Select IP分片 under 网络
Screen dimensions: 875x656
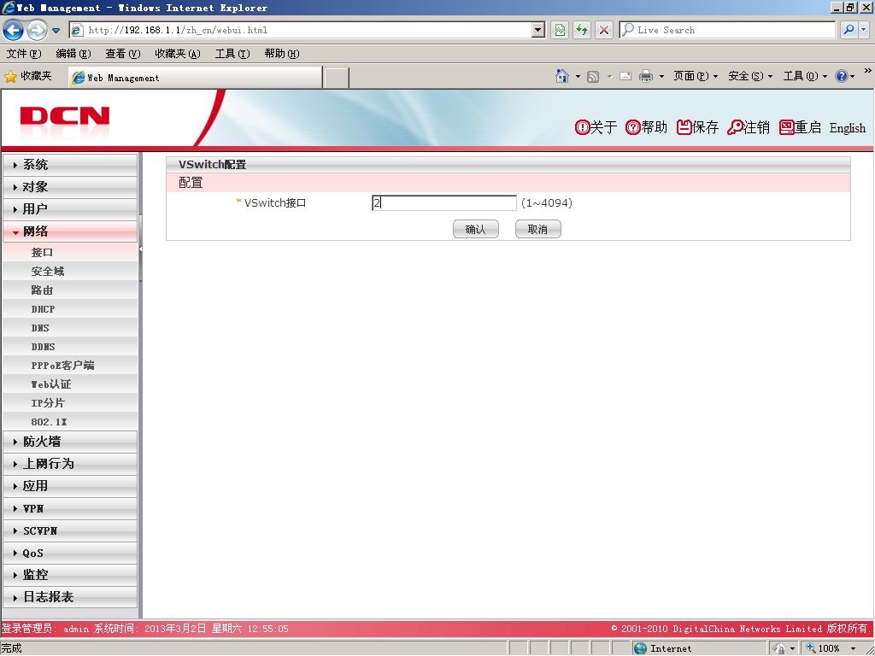(x=70, y=403)
